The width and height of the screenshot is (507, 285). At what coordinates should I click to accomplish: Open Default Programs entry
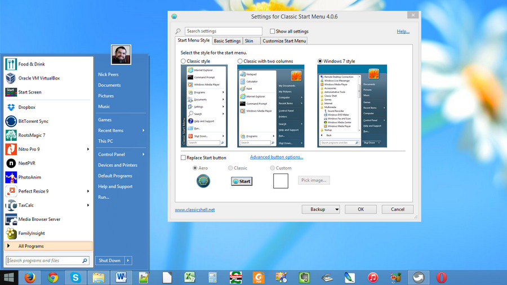[115, 176]
